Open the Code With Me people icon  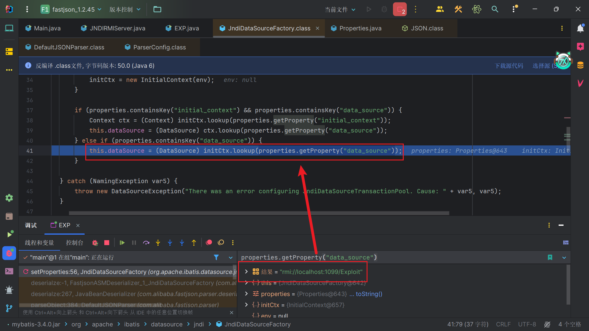(x=440, y=9)
